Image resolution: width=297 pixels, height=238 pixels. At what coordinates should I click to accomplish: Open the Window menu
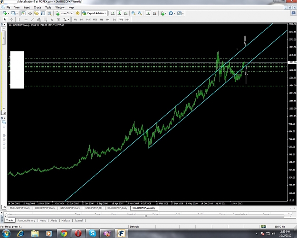pos(60,8)
